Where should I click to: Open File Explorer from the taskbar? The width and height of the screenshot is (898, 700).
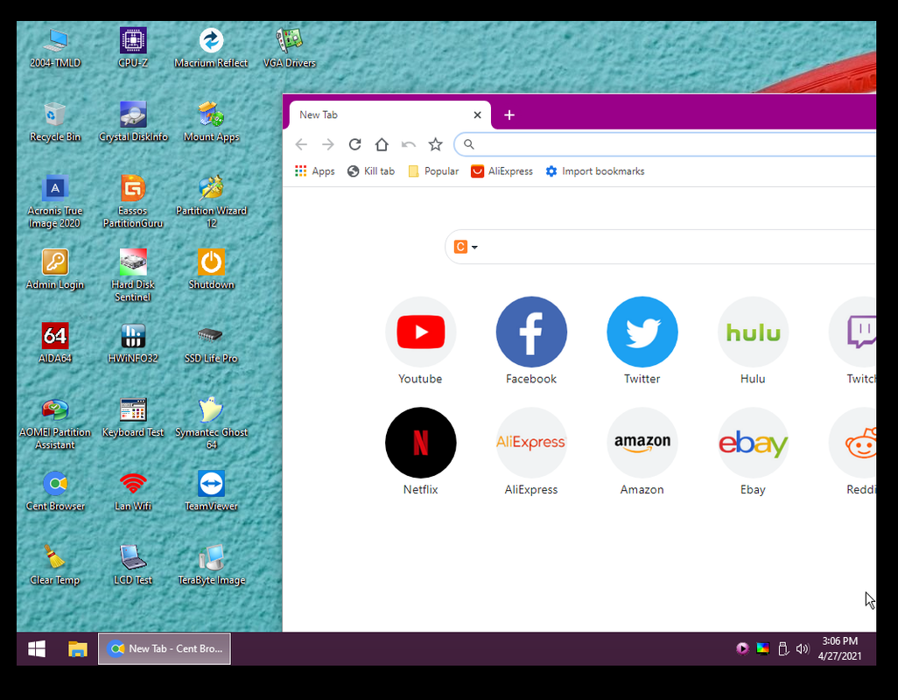[77, 648]
